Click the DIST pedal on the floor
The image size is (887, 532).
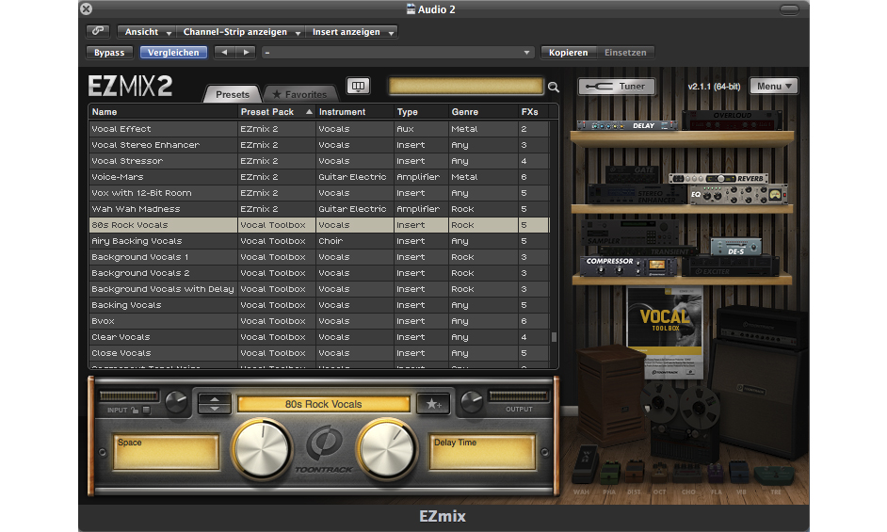click(635, 473)
